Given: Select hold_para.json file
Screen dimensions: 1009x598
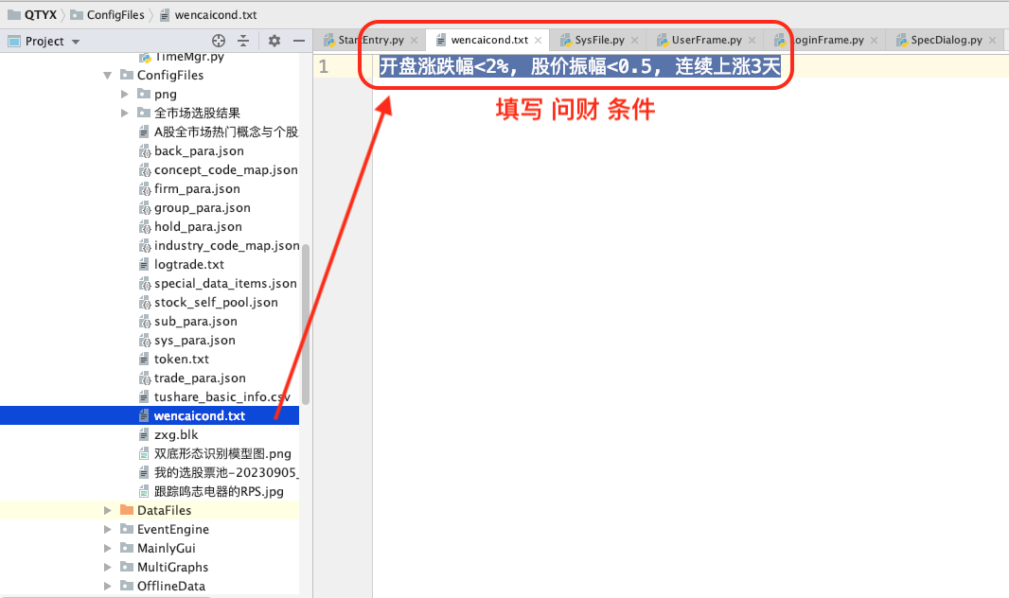Looking at the screenshot, I should click(x=198, y=226).
